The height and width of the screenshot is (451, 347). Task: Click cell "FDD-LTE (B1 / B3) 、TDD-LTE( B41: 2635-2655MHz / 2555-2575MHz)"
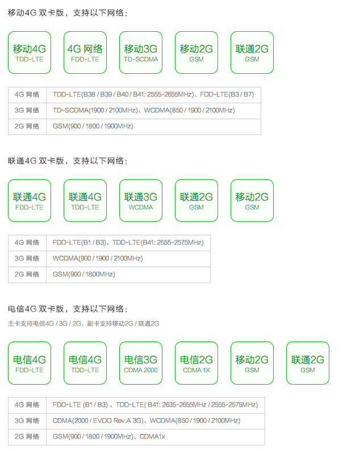[x=156, y=405]
